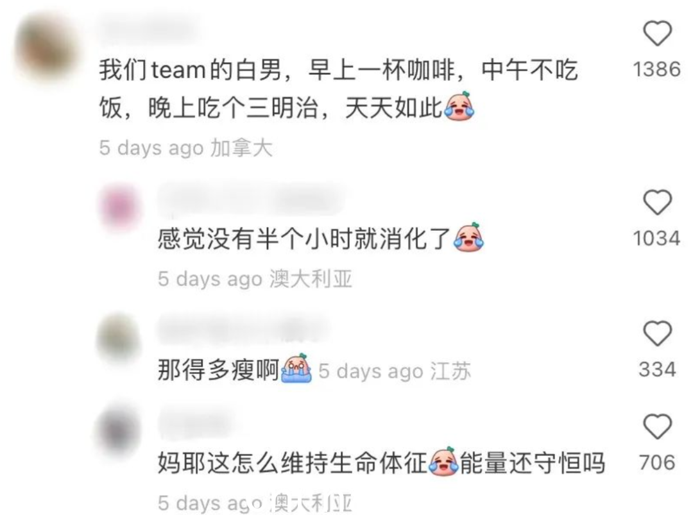This screenshot has width=693, height=515.
Task: Tap the '5 days ago 加拿大' timestamp
Action: pyautogui.click(x=185, y=148)
